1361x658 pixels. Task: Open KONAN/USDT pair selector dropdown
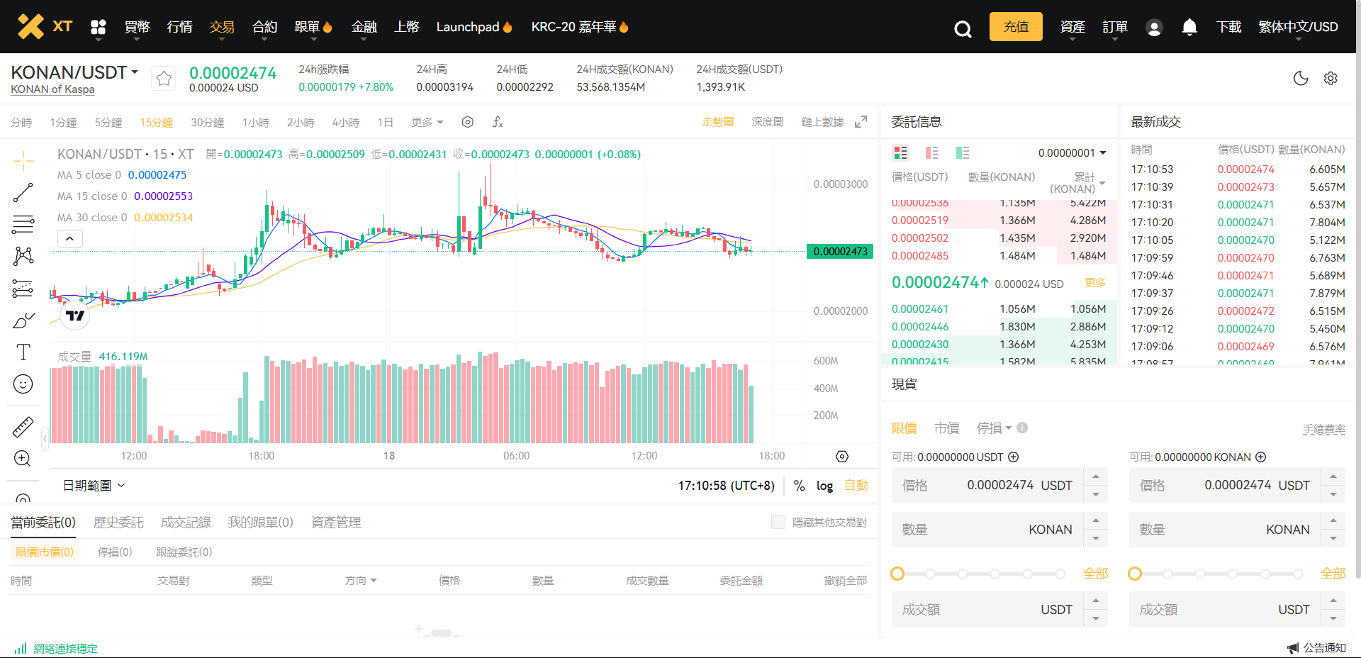click(x=74, y=72)
